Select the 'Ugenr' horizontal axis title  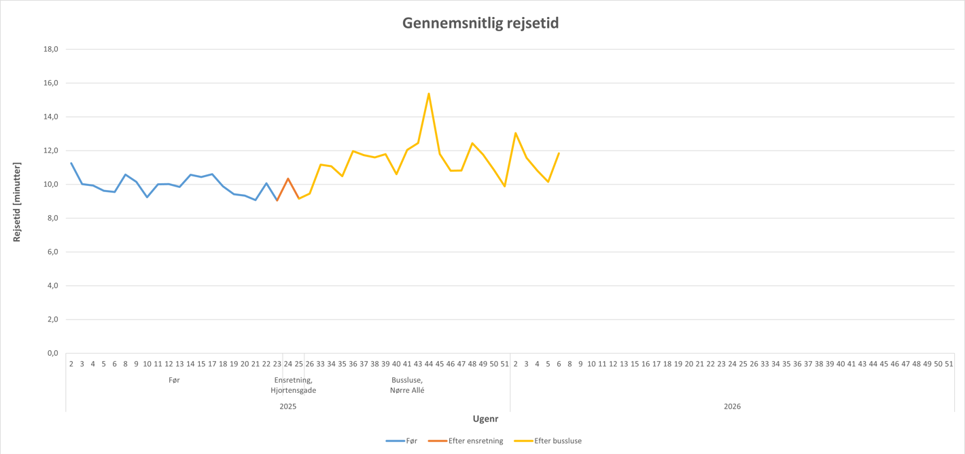coord(485,419)
